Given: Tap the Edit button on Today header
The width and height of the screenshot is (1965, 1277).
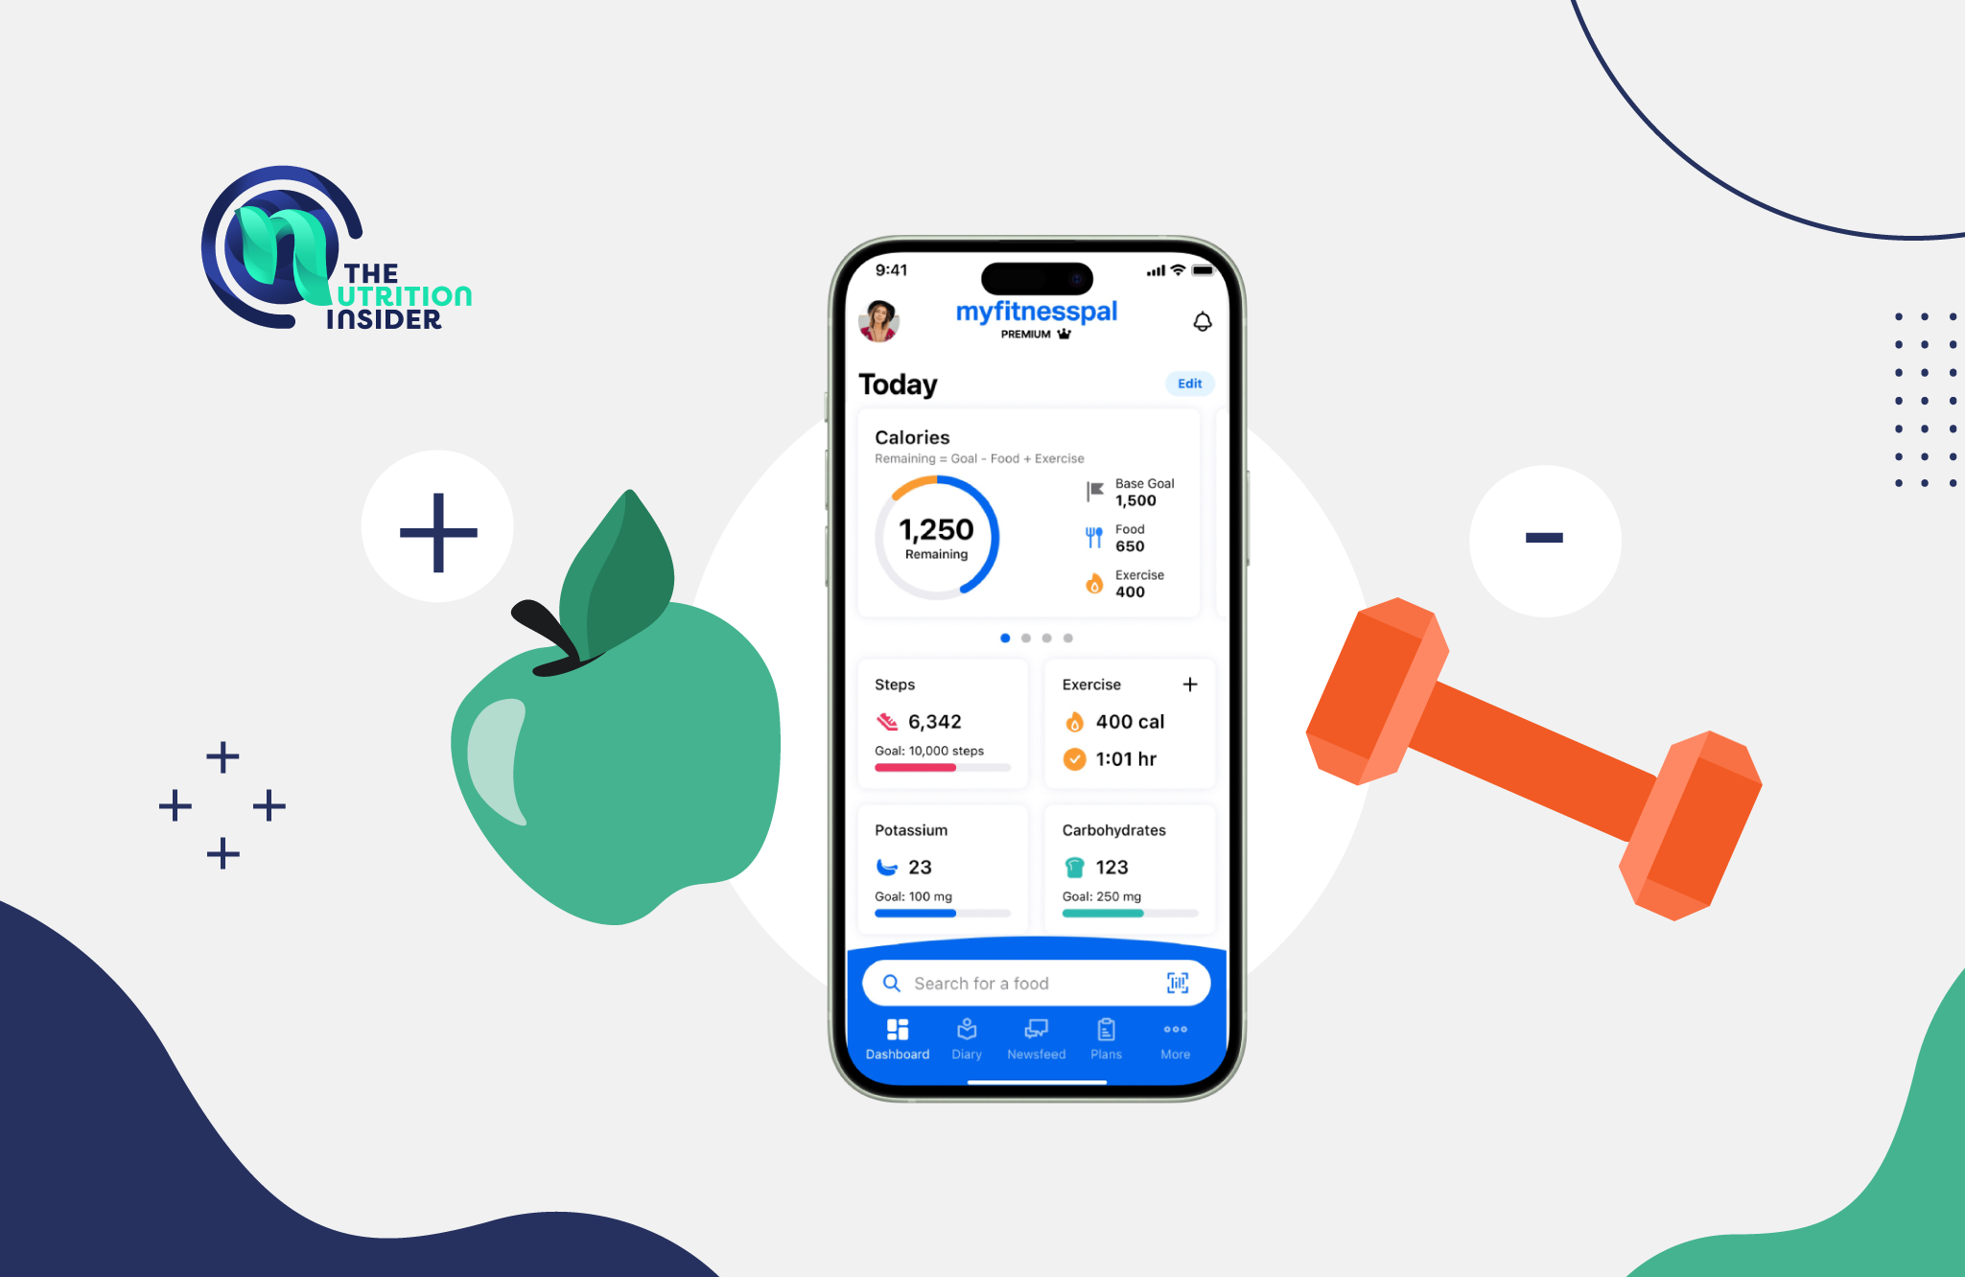Looking at the screenshot, I should point(1190,383).
